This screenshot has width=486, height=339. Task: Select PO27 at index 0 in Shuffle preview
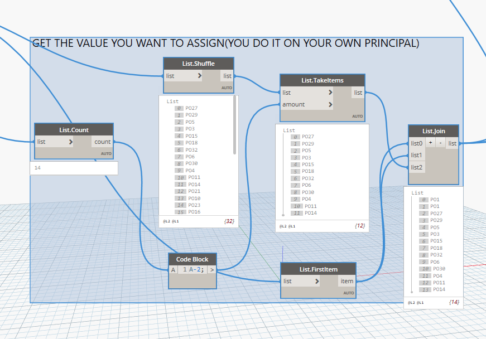[191, 108]
